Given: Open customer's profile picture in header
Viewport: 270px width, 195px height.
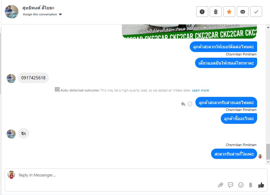Looking at the screenshot, I should (x=12, y=12).
